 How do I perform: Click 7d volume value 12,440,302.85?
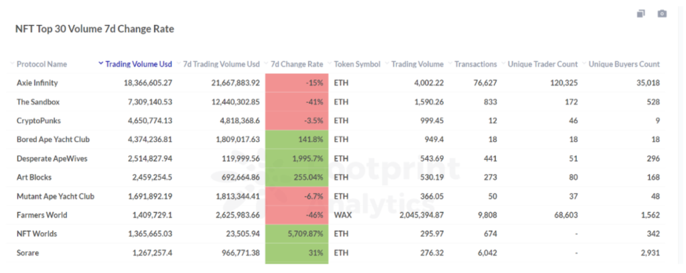pyautogui.click(x=235, y=102)
